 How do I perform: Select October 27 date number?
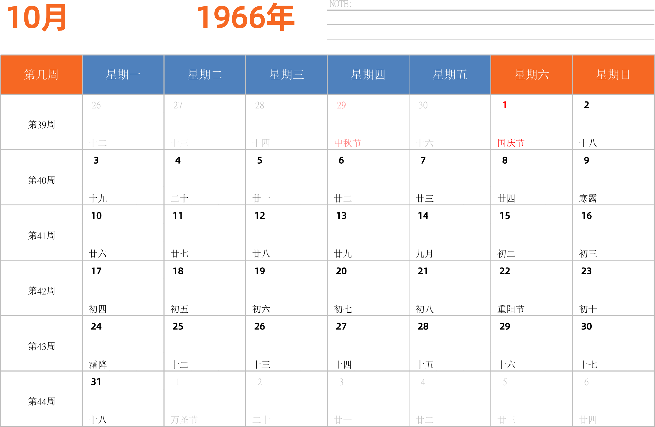tap(341, 326)
